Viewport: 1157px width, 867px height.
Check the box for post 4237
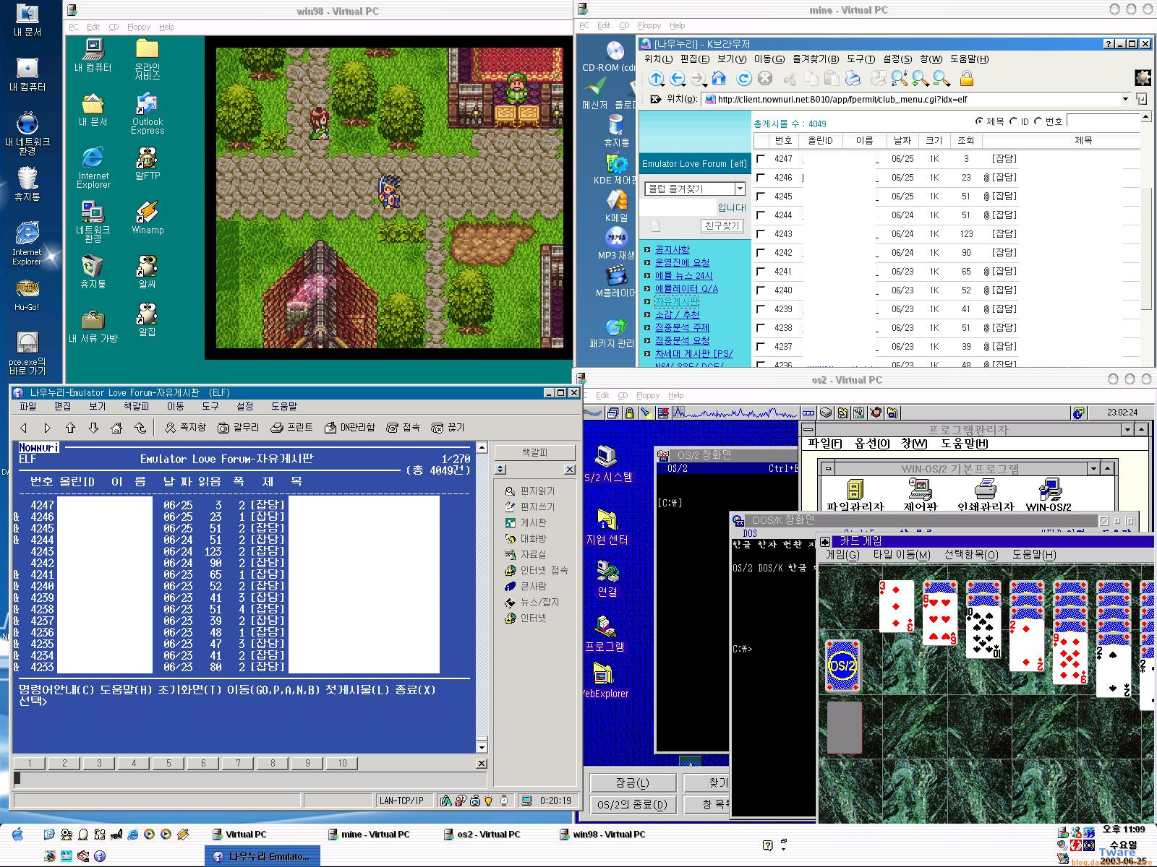tap(760, 347)
